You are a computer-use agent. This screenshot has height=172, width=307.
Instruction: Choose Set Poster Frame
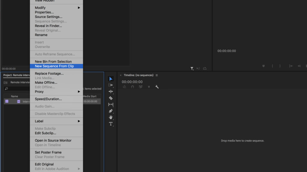(x=56, y=152)
